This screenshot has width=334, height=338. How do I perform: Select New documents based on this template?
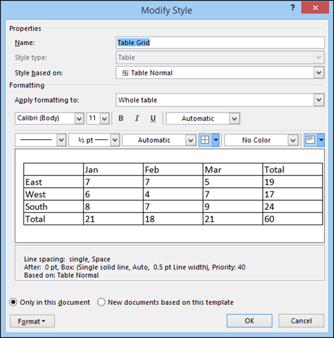[x=165, y=302]
